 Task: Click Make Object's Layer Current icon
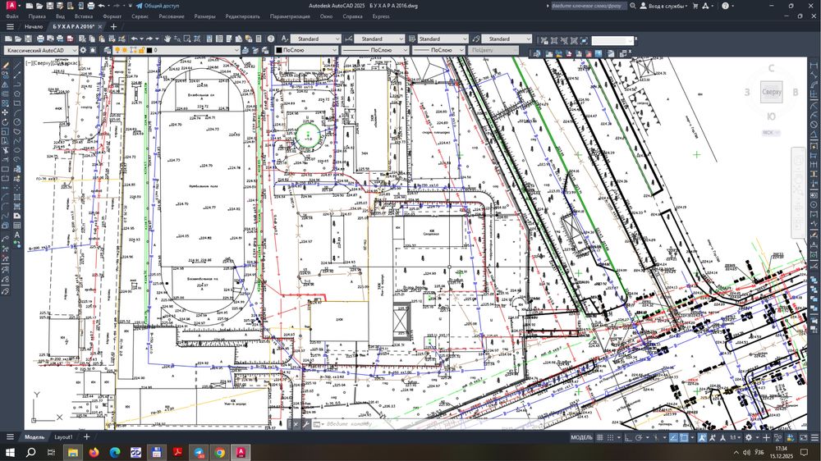(245, 50)
